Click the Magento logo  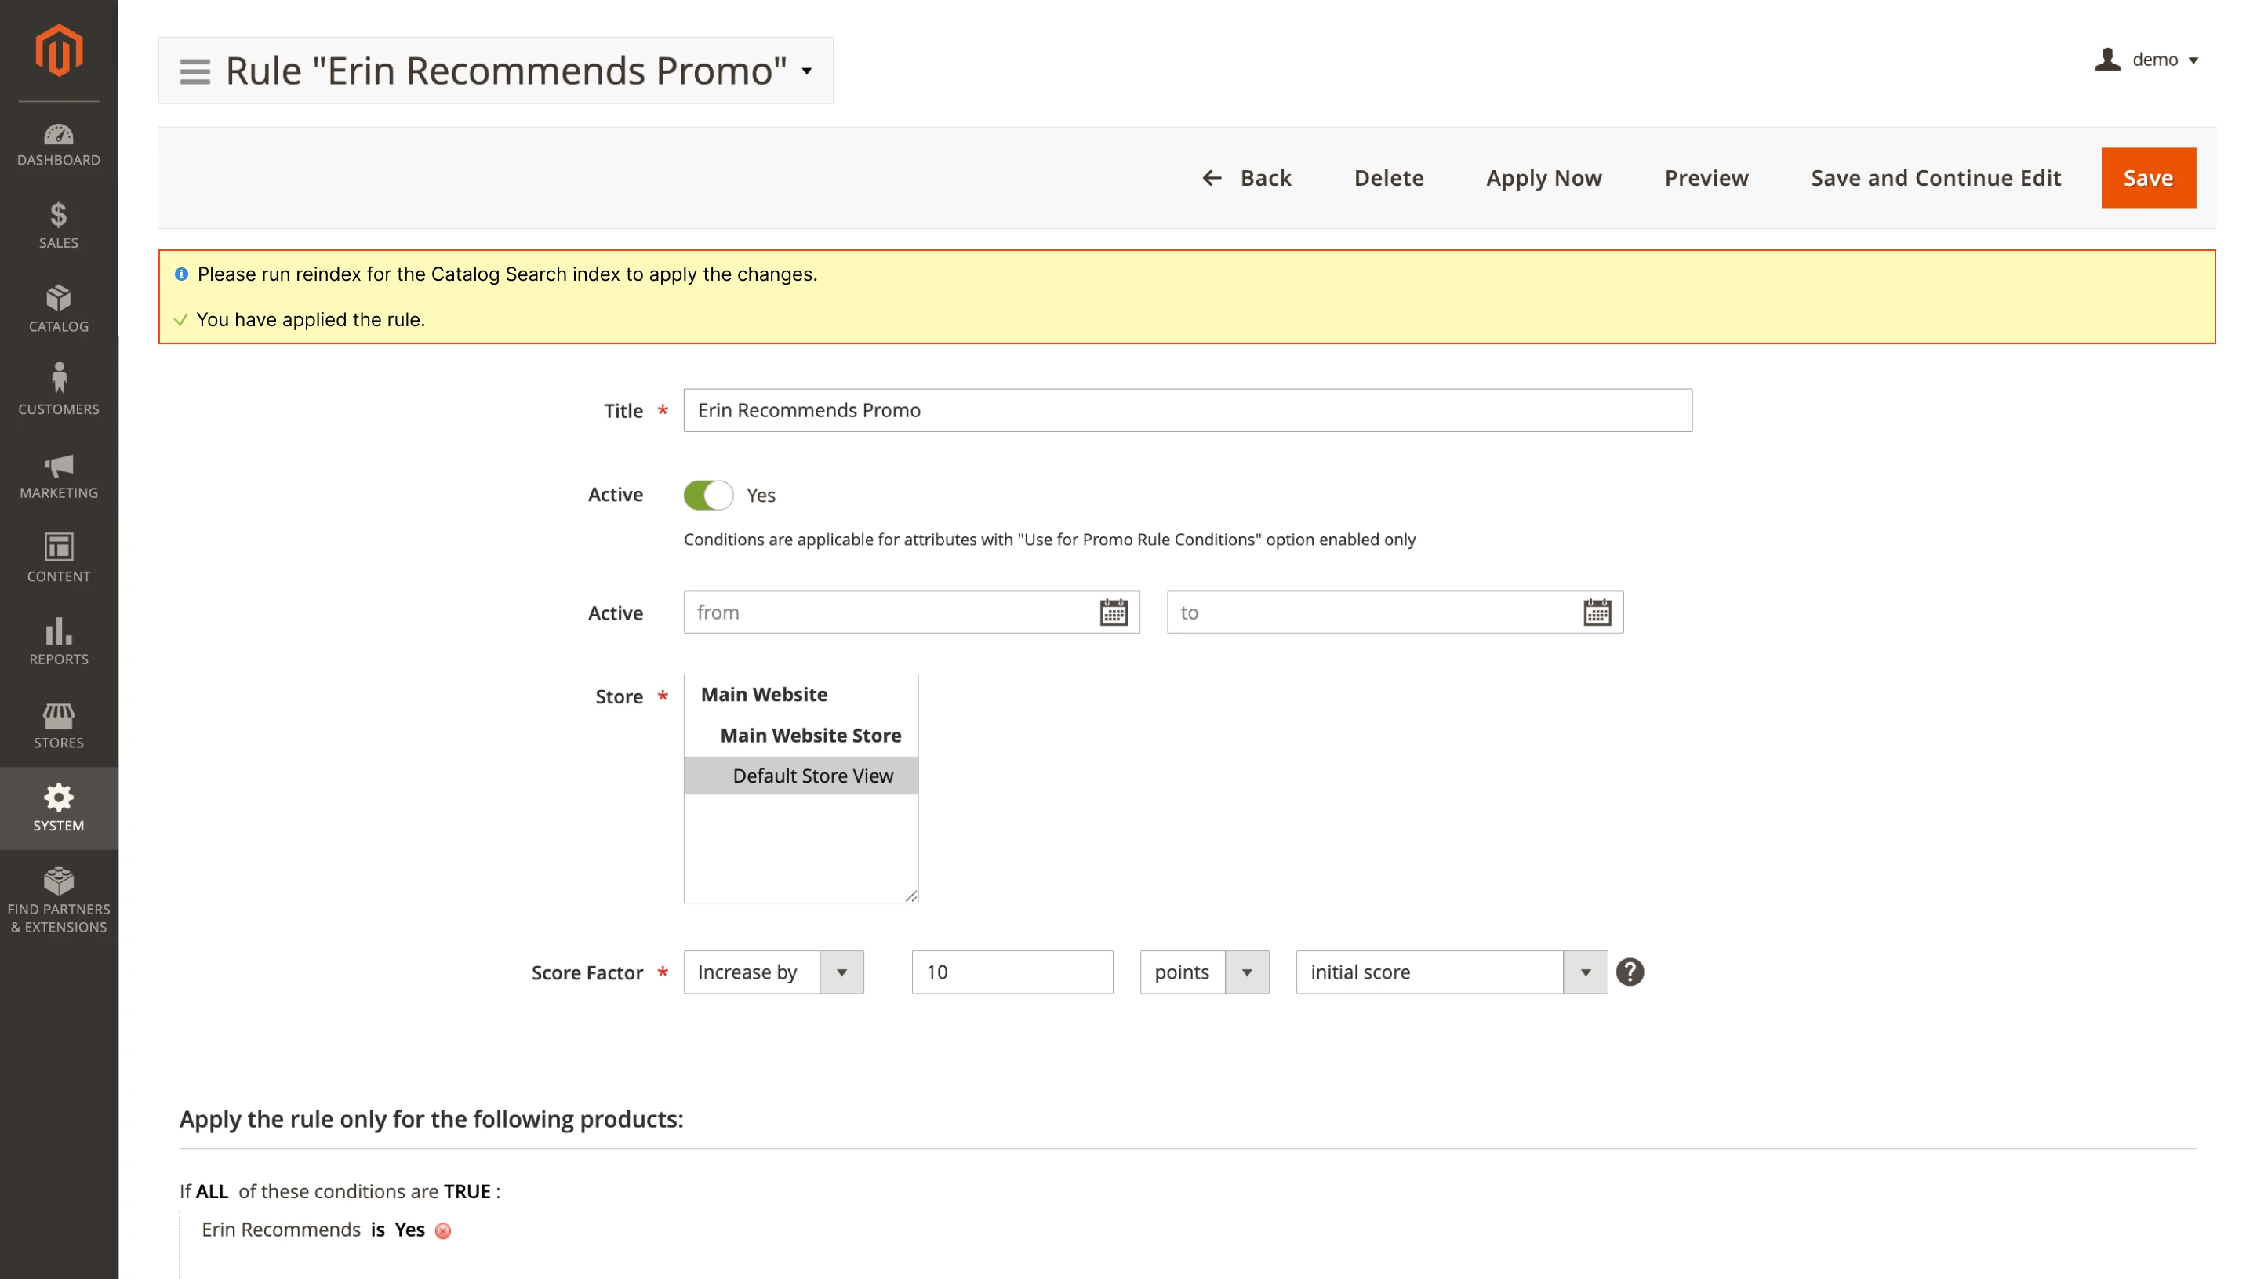click(58, 50)
